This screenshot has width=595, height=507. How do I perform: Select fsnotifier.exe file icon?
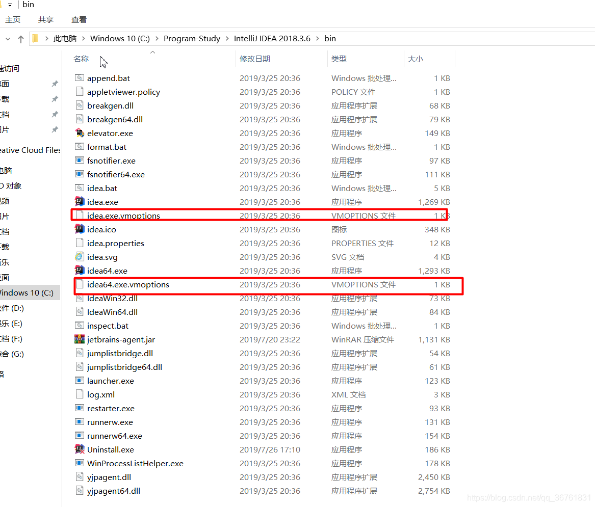pos(80,160)
